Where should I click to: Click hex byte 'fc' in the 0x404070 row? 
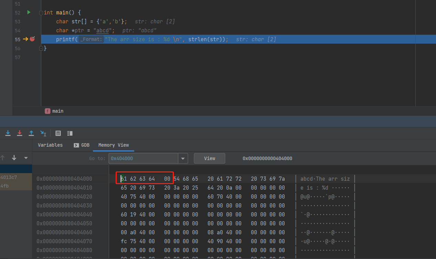(x=124, y=241)
